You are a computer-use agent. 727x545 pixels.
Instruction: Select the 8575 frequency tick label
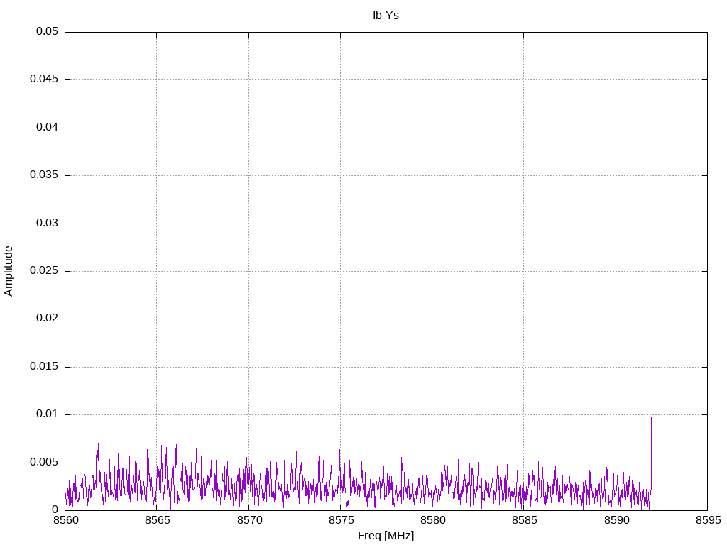(x=340, y=520)
